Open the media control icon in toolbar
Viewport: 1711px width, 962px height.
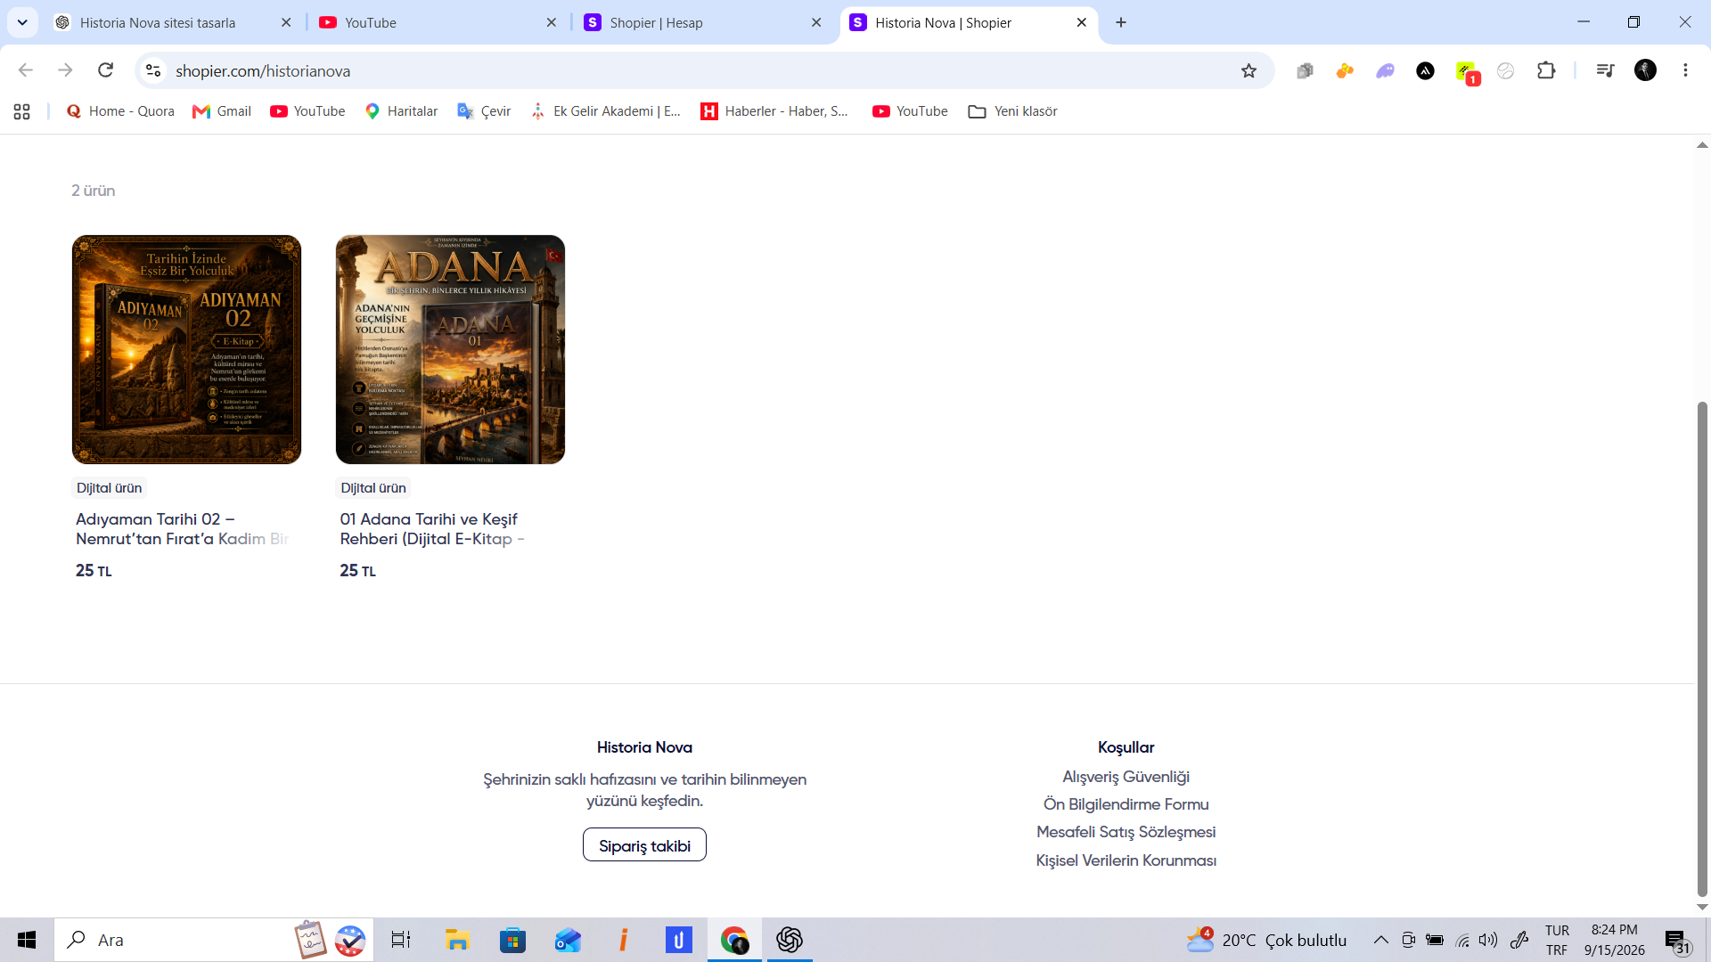pyautogui.click(x=1605, y=70)
